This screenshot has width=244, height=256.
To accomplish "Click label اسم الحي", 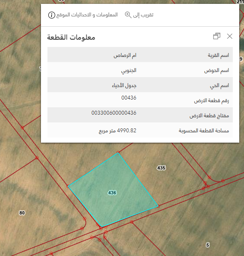I will pyautogui.click(x=219, y=86).
